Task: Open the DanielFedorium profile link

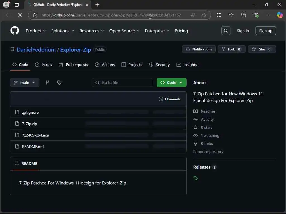Action: 36,50
